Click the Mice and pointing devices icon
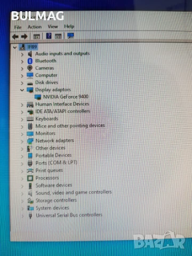192x256 pixels. point(30,126)
